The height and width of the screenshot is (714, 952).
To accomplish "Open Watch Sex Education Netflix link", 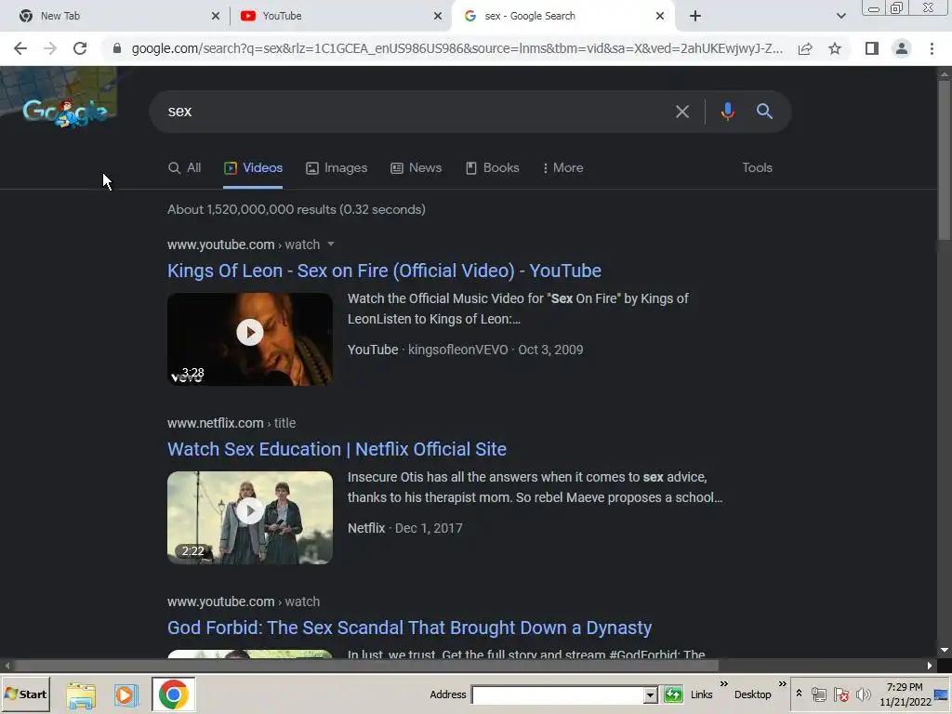I will click(337, 449).
